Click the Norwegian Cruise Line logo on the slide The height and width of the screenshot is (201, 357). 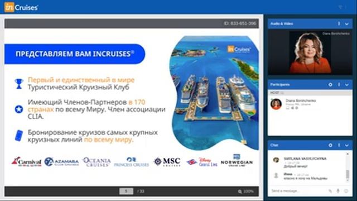click(237, 161)
